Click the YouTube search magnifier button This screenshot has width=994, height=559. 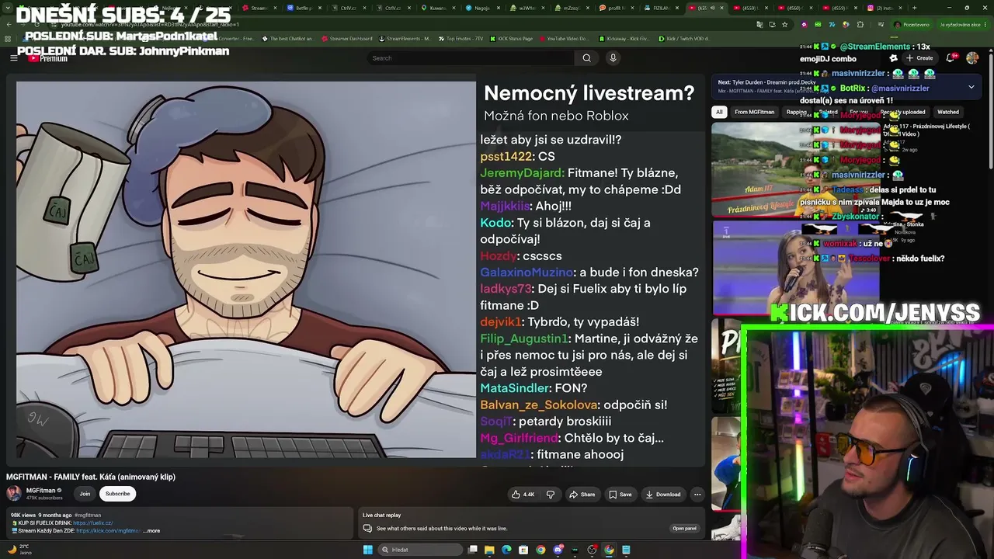pyautogui.click(x=586, y=58)
